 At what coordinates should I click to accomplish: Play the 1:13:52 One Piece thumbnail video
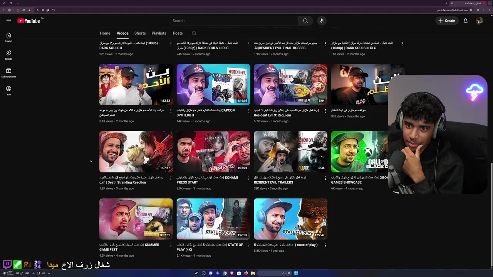click(136, 85)
